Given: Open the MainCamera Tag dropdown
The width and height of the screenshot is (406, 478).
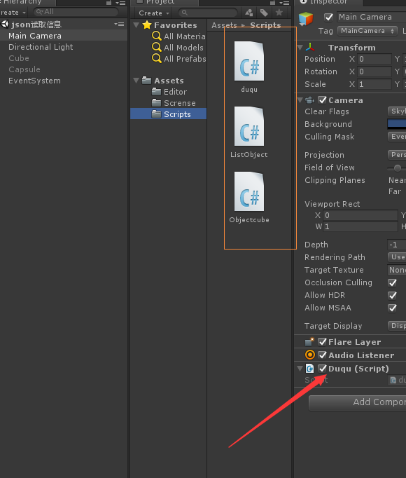Looking at the screenshot, I should click(x=367, y=31).
